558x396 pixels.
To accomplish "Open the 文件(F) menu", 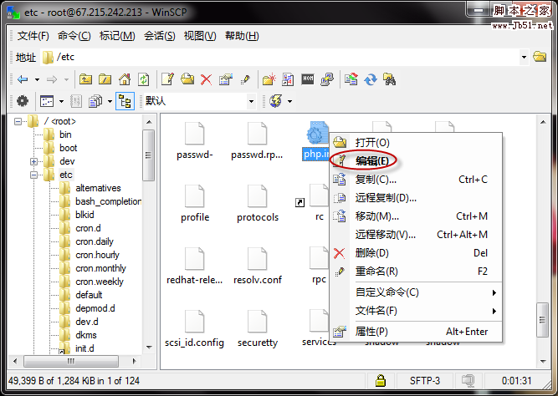I will [x=33, y=36].
